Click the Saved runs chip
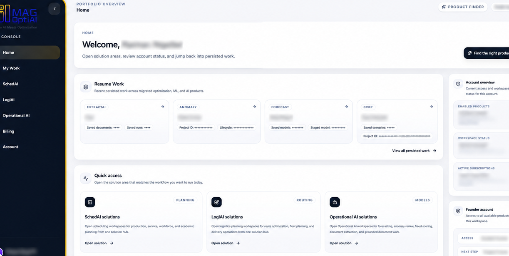Image resolution: width=509 pixels, height=256 pixels. [139, 127]
